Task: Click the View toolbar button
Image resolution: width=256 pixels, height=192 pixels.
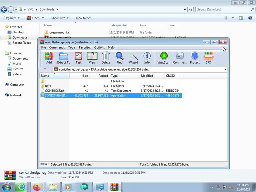Action: tap(92, 58)
